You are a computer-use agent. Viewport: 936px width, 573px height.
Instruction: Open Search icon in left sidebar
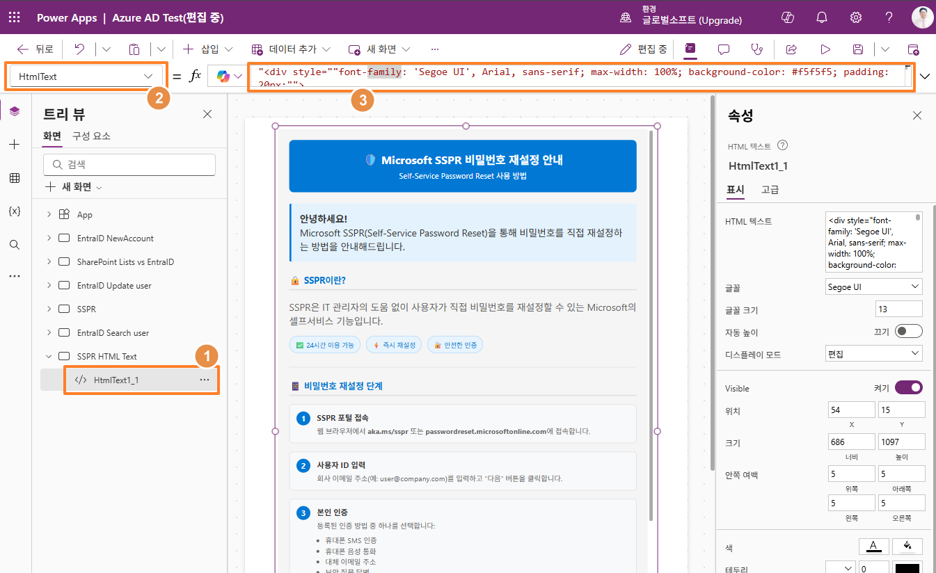15,245
